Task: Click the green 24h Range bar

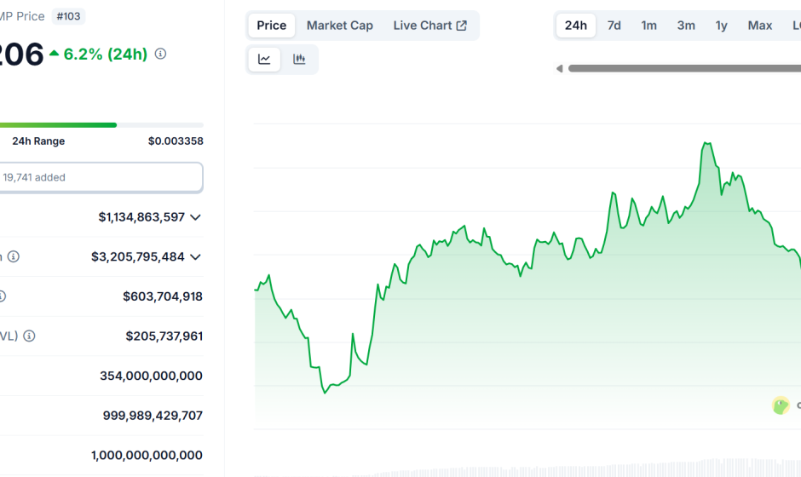Action: 58,125
